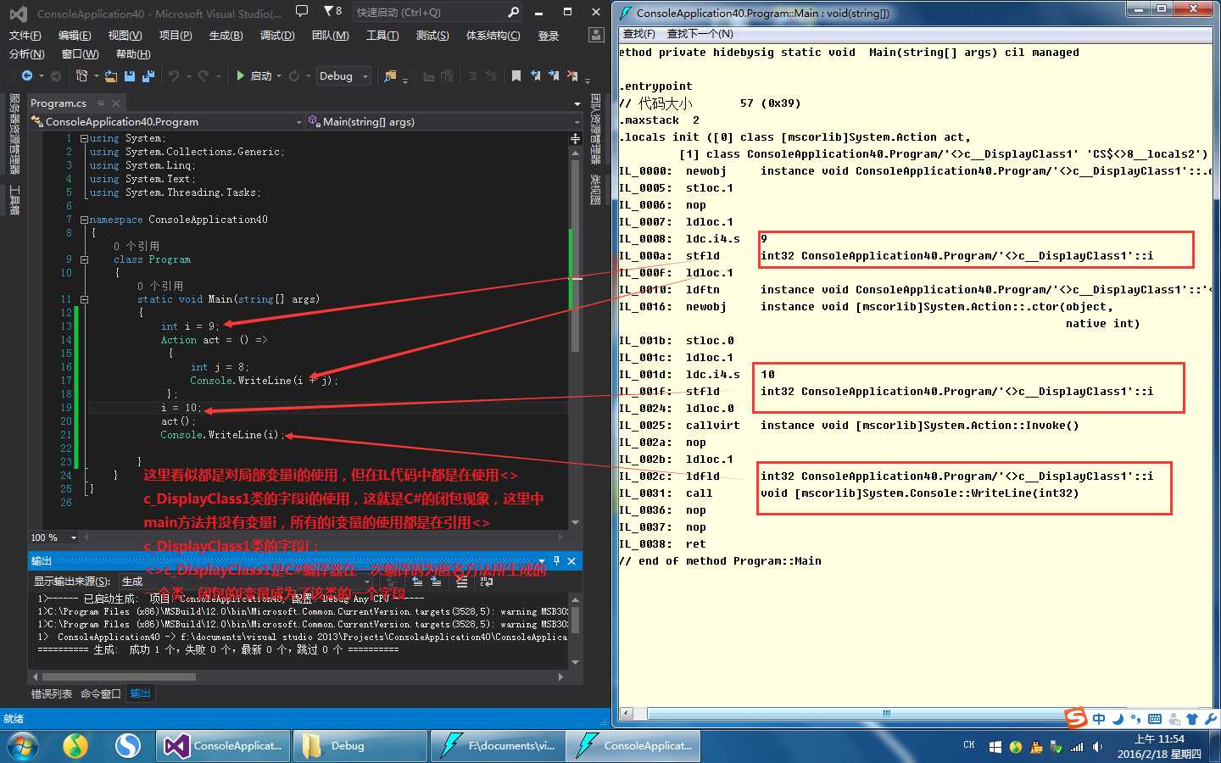Open notifications flag showing 8
The height and width of the screenshot is (763, 1221).
pyautogui.click(x=333, y=12)
